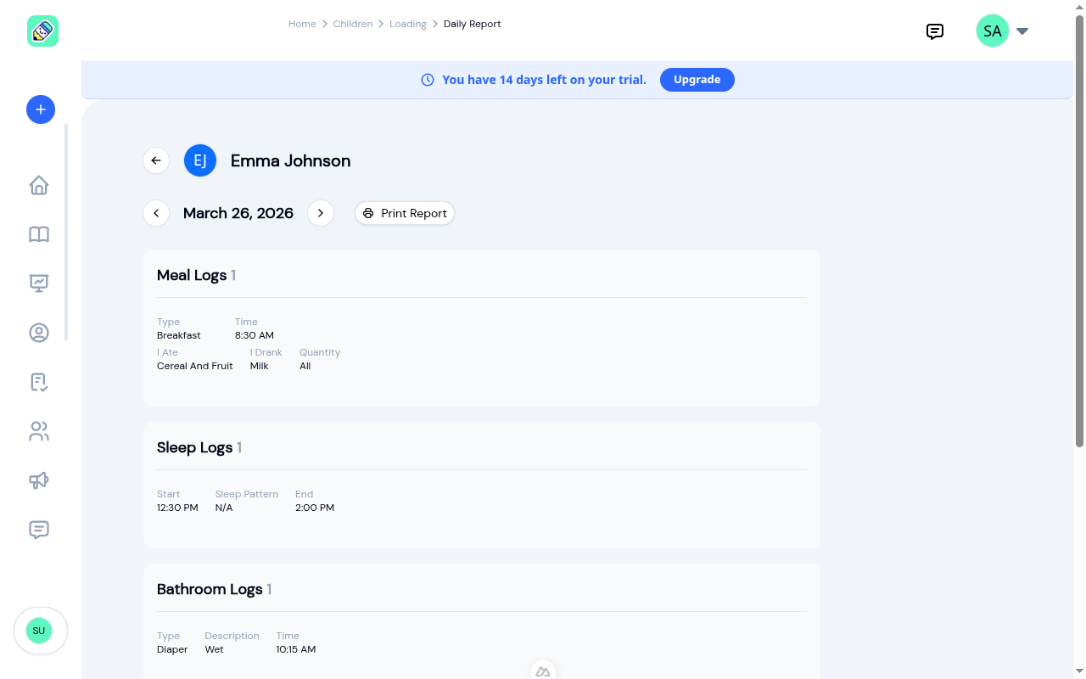The width and height of the screenshot is (1086, 679).
Task: Click the floating logo button at page bottom
Action: 543,671
